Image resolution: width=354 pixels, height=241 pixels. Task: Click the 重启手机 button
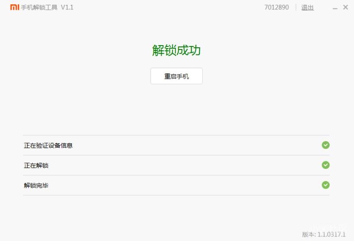coord(177,76)
